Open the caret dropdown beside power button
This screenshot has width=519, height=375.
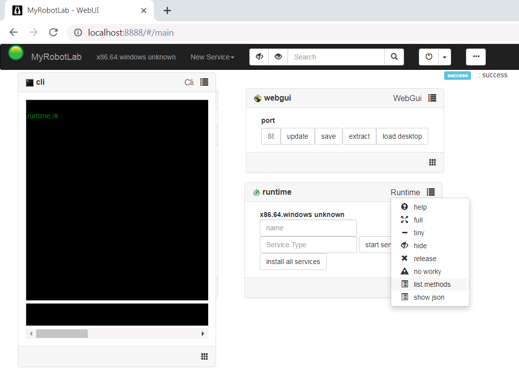click(x=444, y=57)
